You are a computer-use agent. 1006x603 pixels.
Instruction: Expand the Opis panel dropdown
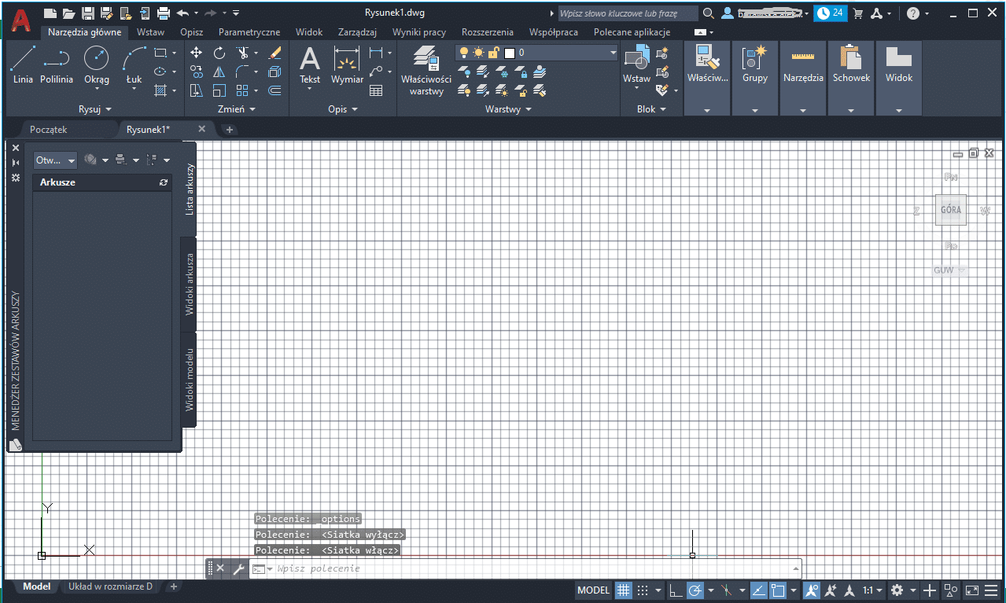coord(343,109)
